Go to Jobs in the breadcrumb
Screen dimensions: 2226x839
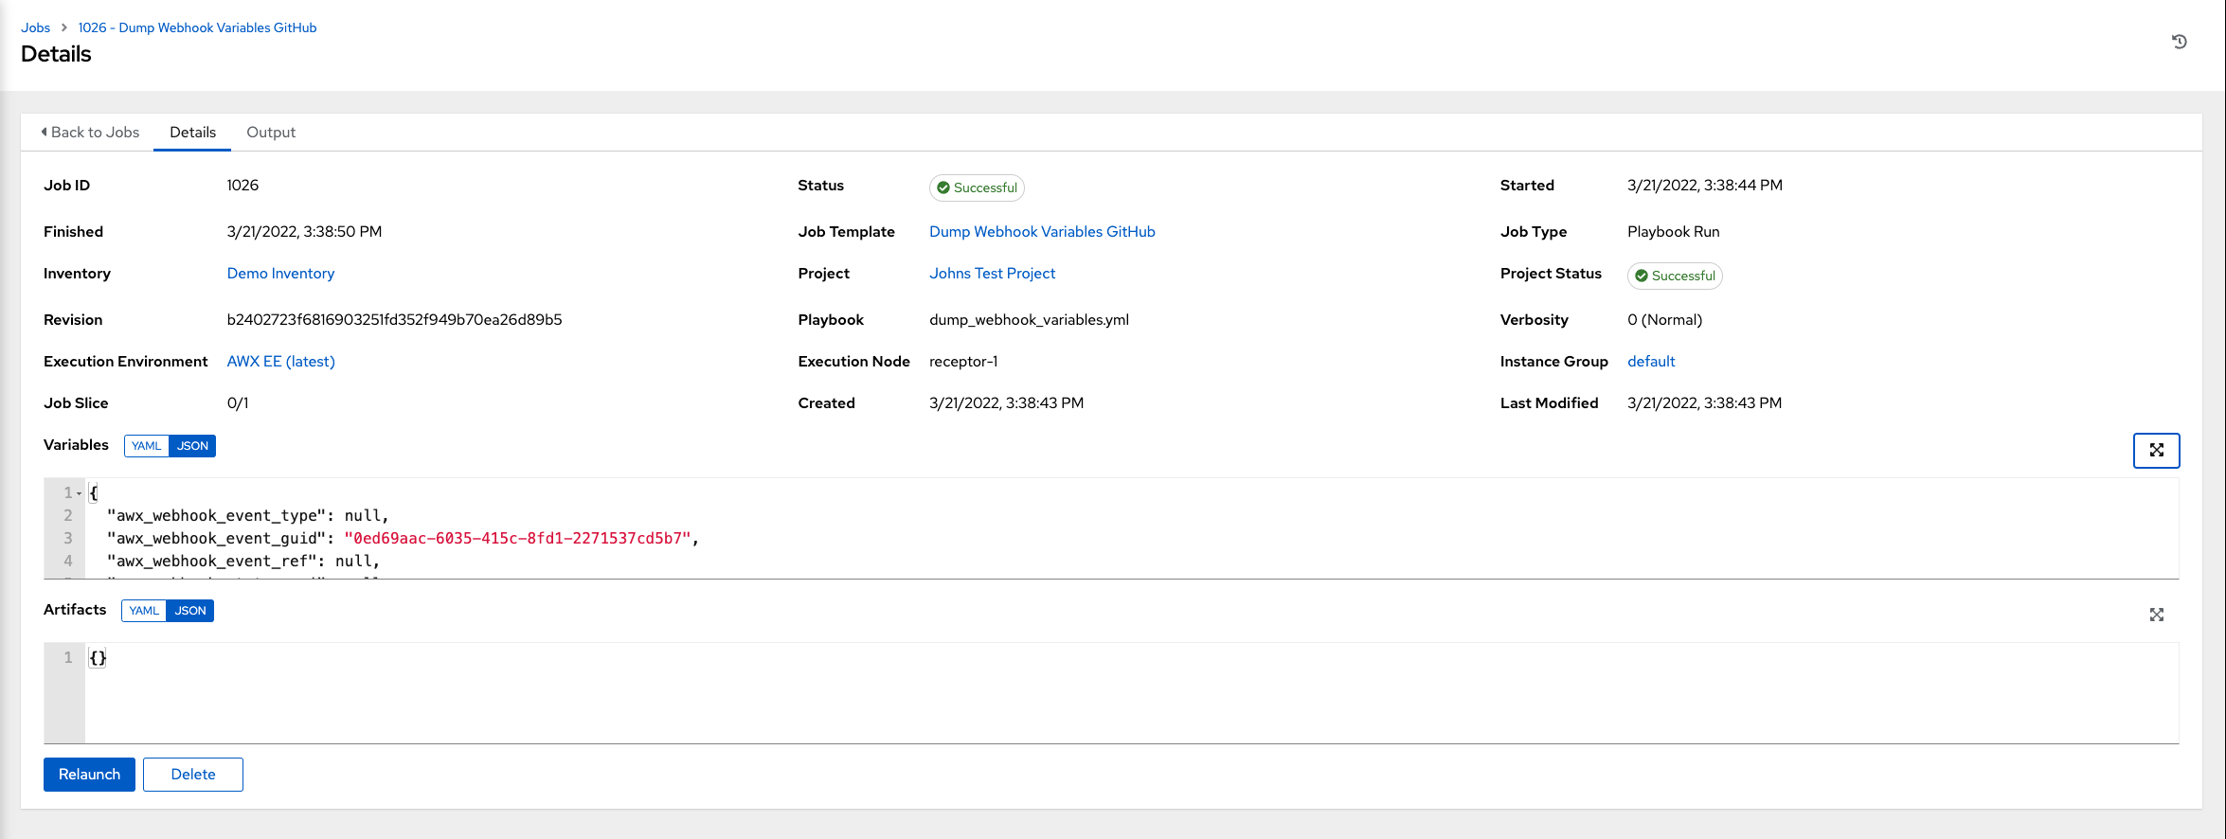tap(35, 27)
